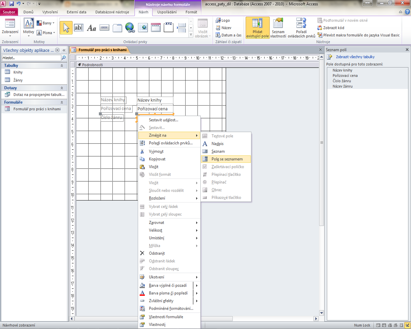
Task: Insert Logo into form header
Action: click(x=223, y=20)
